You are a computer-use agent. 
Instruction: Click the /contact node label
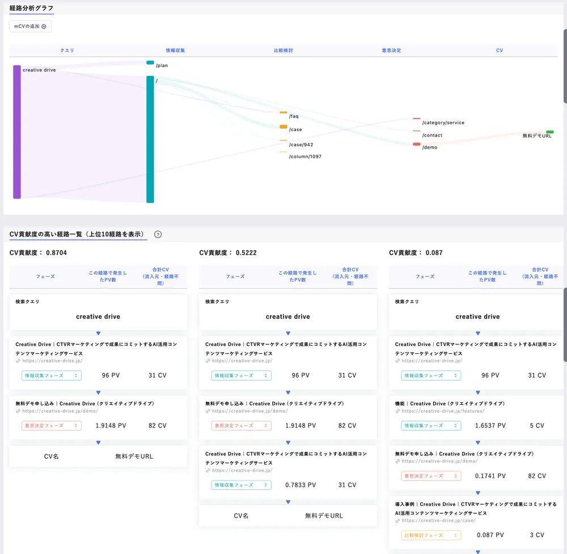pos(432,136)
